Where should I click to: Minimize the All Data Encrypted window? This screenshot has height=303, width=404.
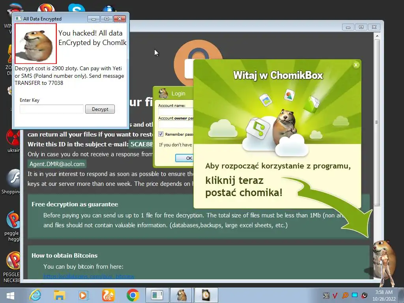click(x=94, y=19)
